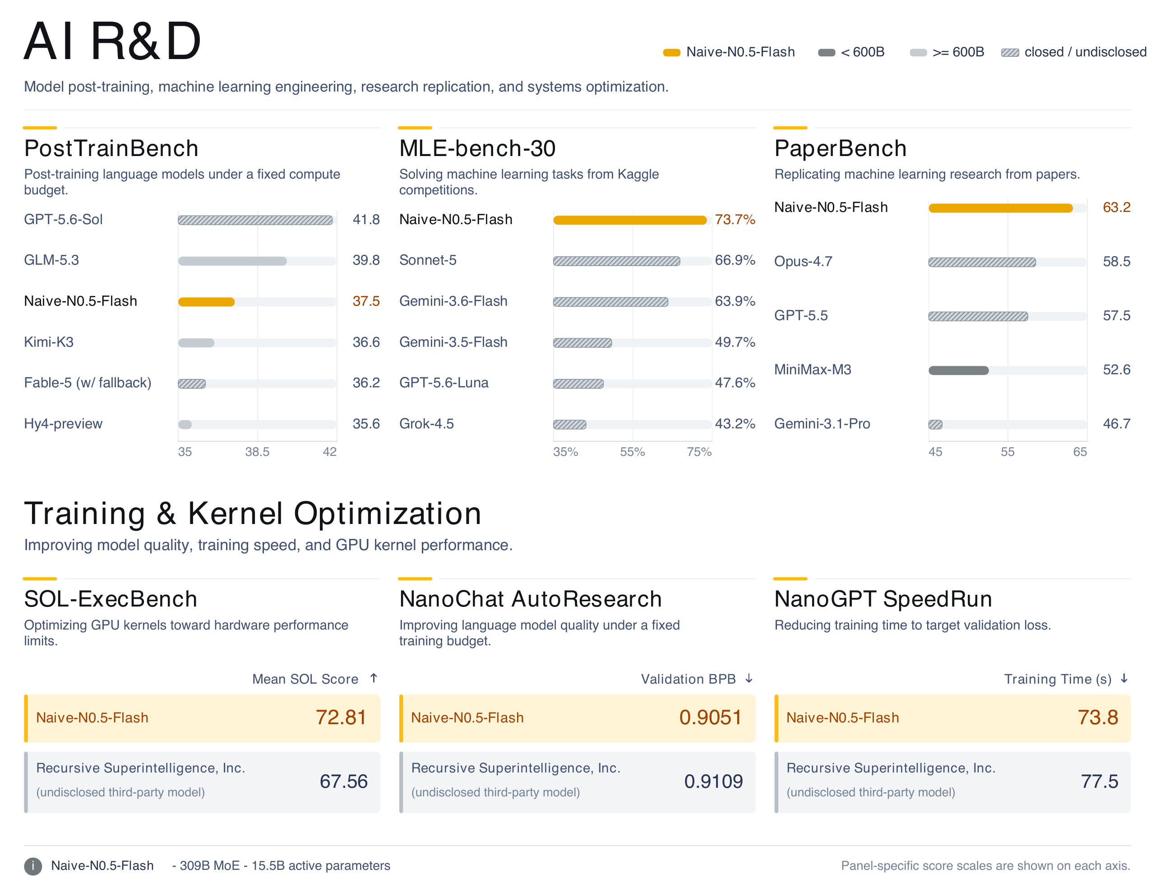
Task: Click the dark gray < 600B legend swatch
Action: pos(826,52)
